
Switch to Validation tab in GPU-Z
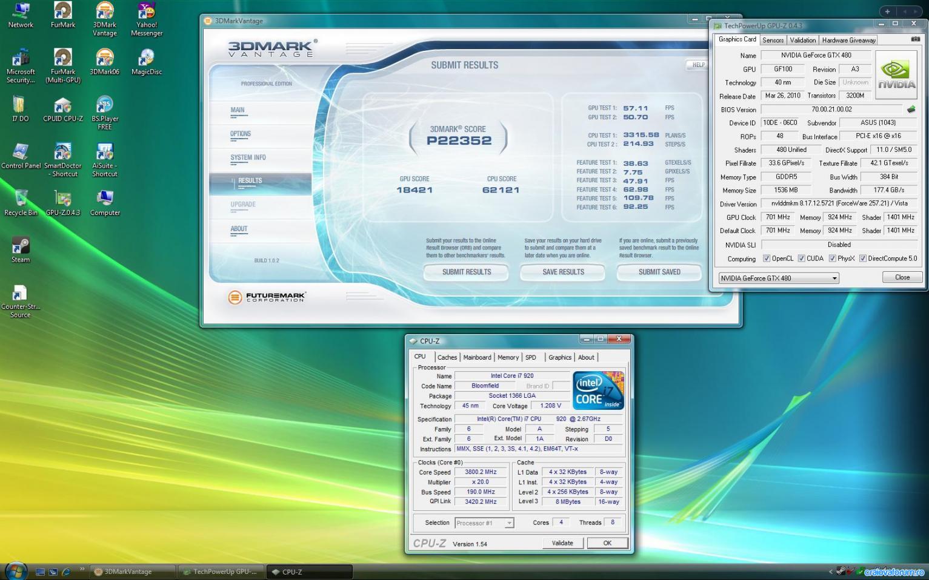point(802,40)
